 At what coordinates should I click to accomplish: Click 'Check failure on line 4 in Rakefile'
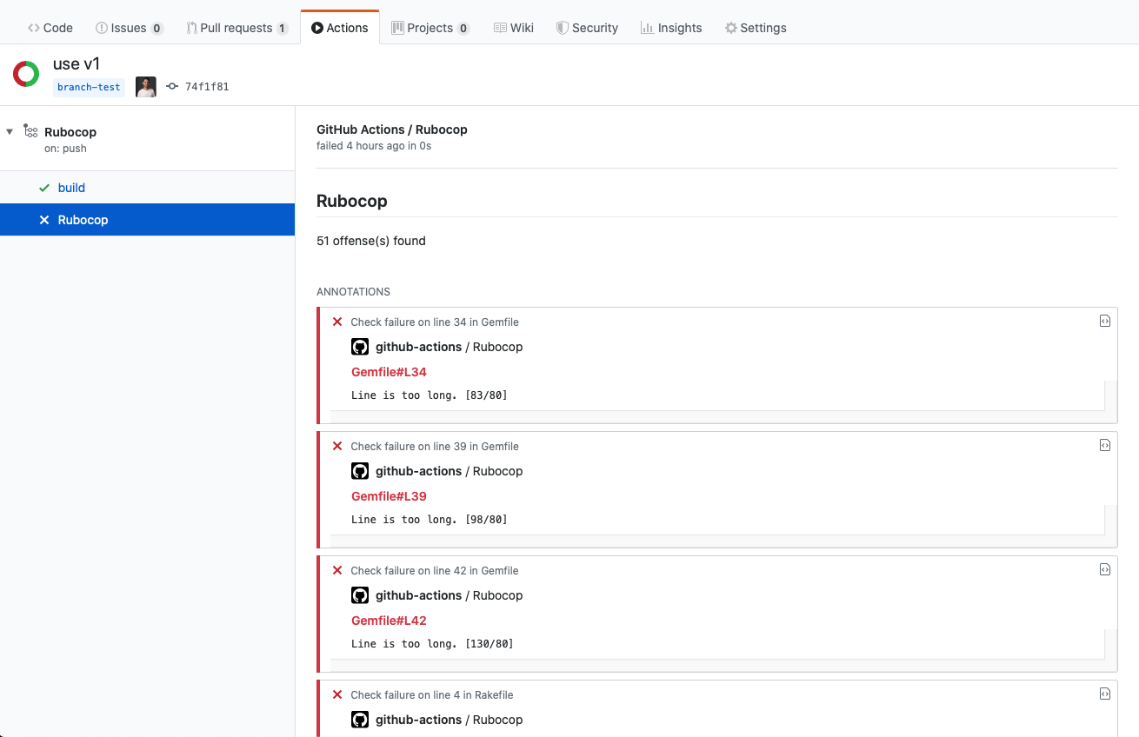pyautogui.click(x=432, y=694)
